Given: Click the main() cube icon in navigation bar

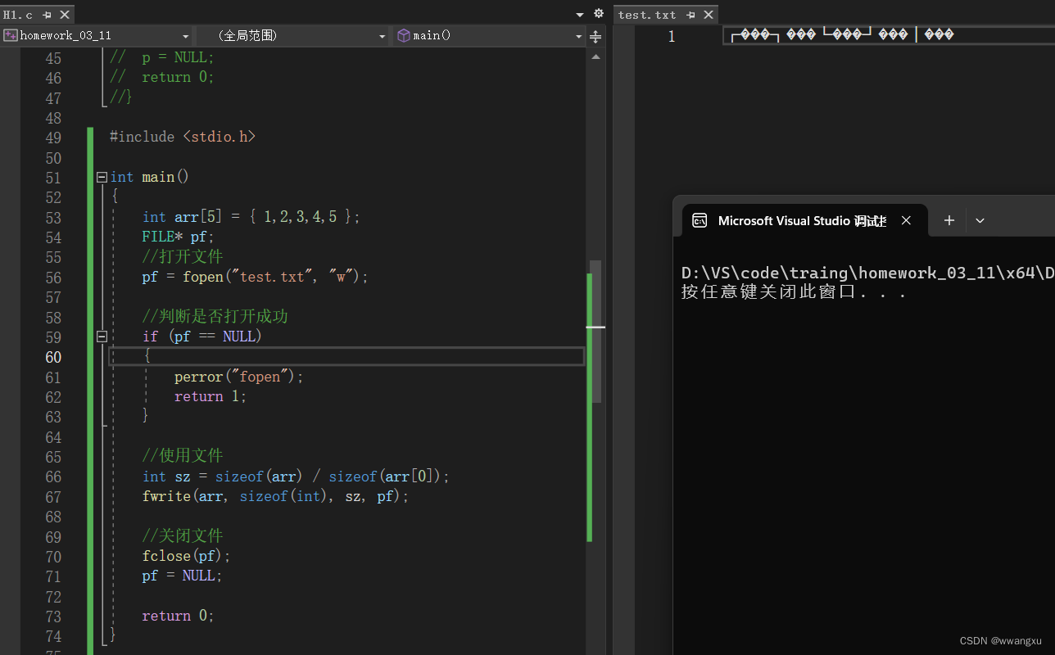Looking at the screenshot, I should (x=403, y=35).
